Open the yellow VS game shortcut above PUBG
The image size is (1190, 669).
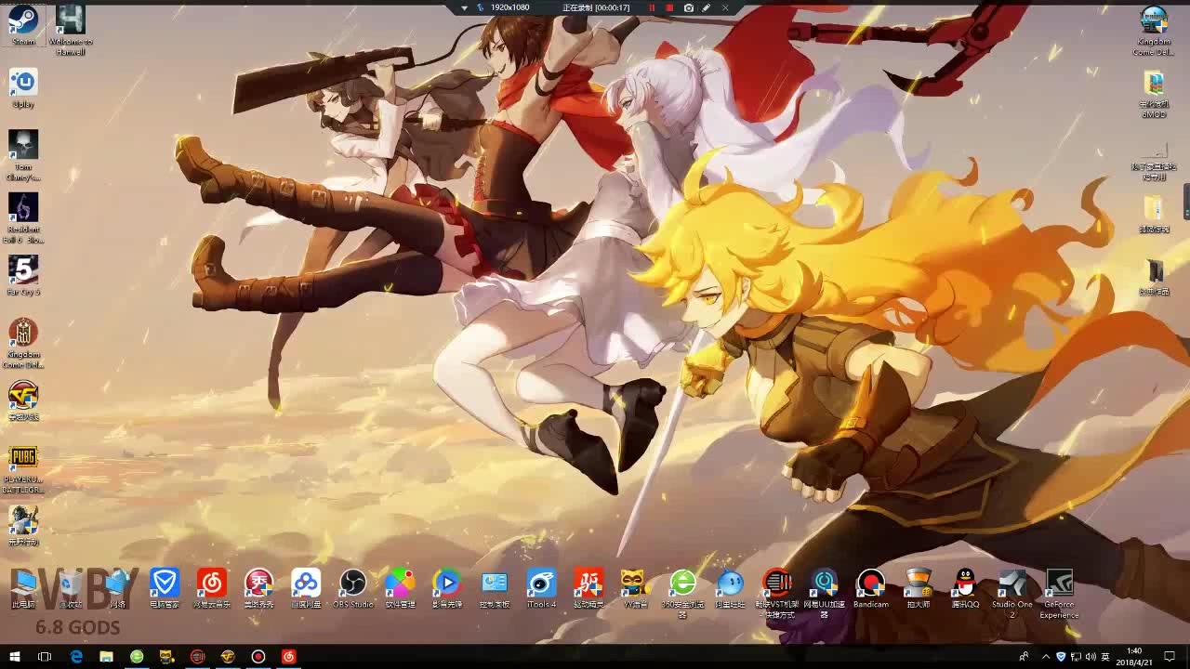point(23,400)
